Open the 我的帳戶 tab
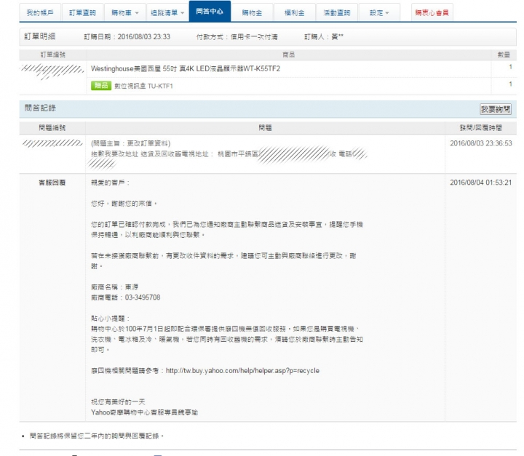Screen dimensions: 524x456 point(40,13)
